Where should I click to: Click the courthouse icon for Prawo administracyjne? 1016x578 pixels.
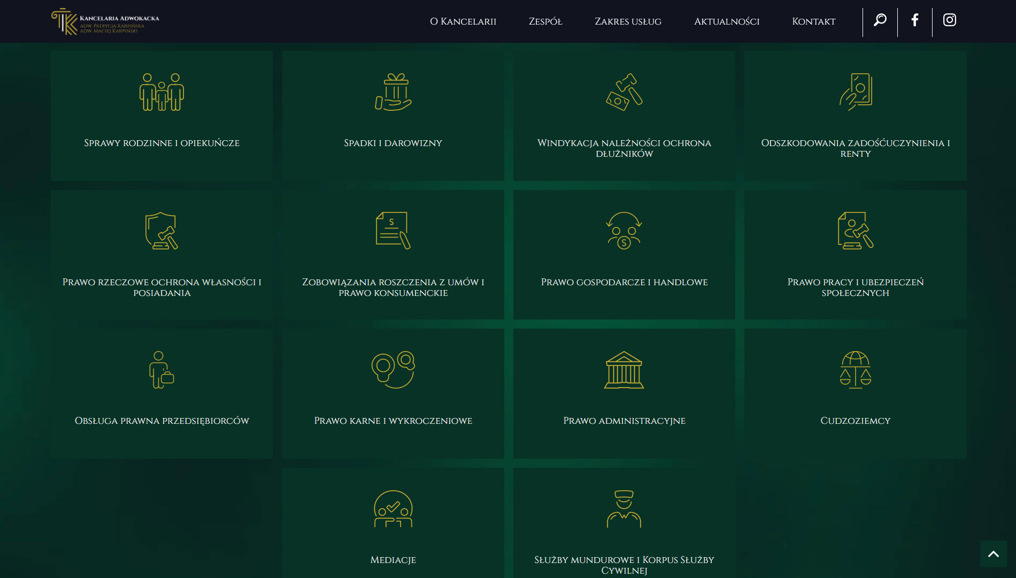(x=624, y=370)
